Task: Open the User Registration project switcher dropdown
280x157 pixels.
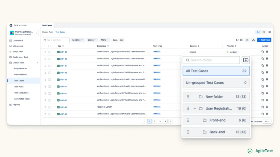Action: tap(24, 33)
